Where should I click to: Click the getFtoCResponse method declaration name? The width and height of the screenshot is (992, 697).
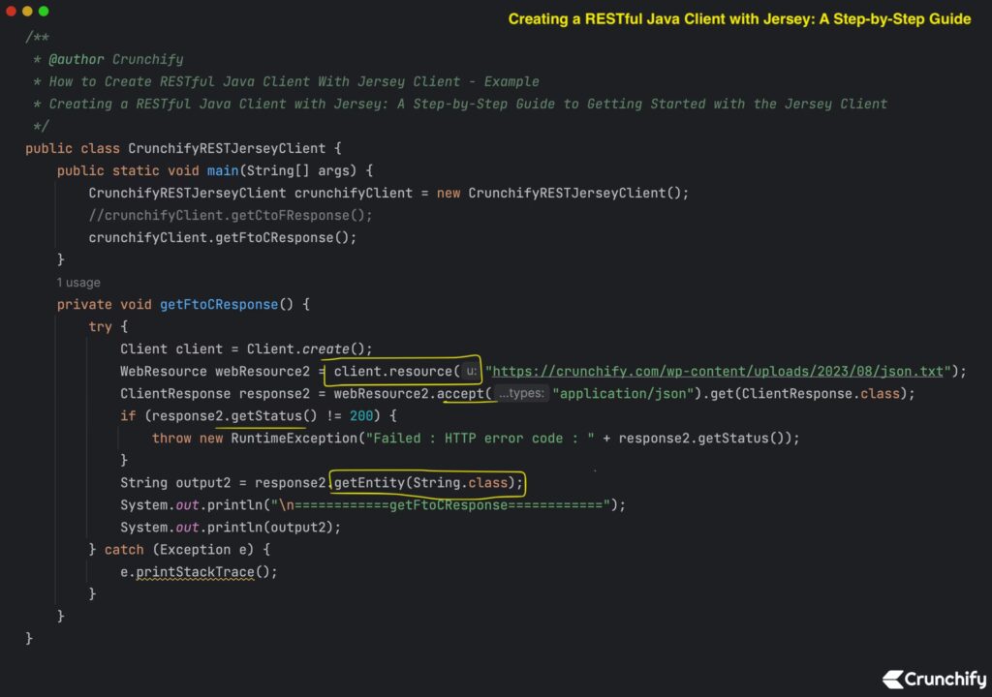(x=219, y=304)
